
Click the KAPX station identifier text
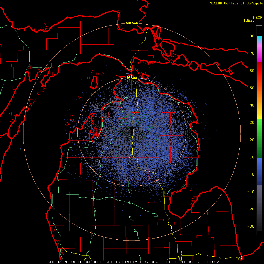click(172, 262)
